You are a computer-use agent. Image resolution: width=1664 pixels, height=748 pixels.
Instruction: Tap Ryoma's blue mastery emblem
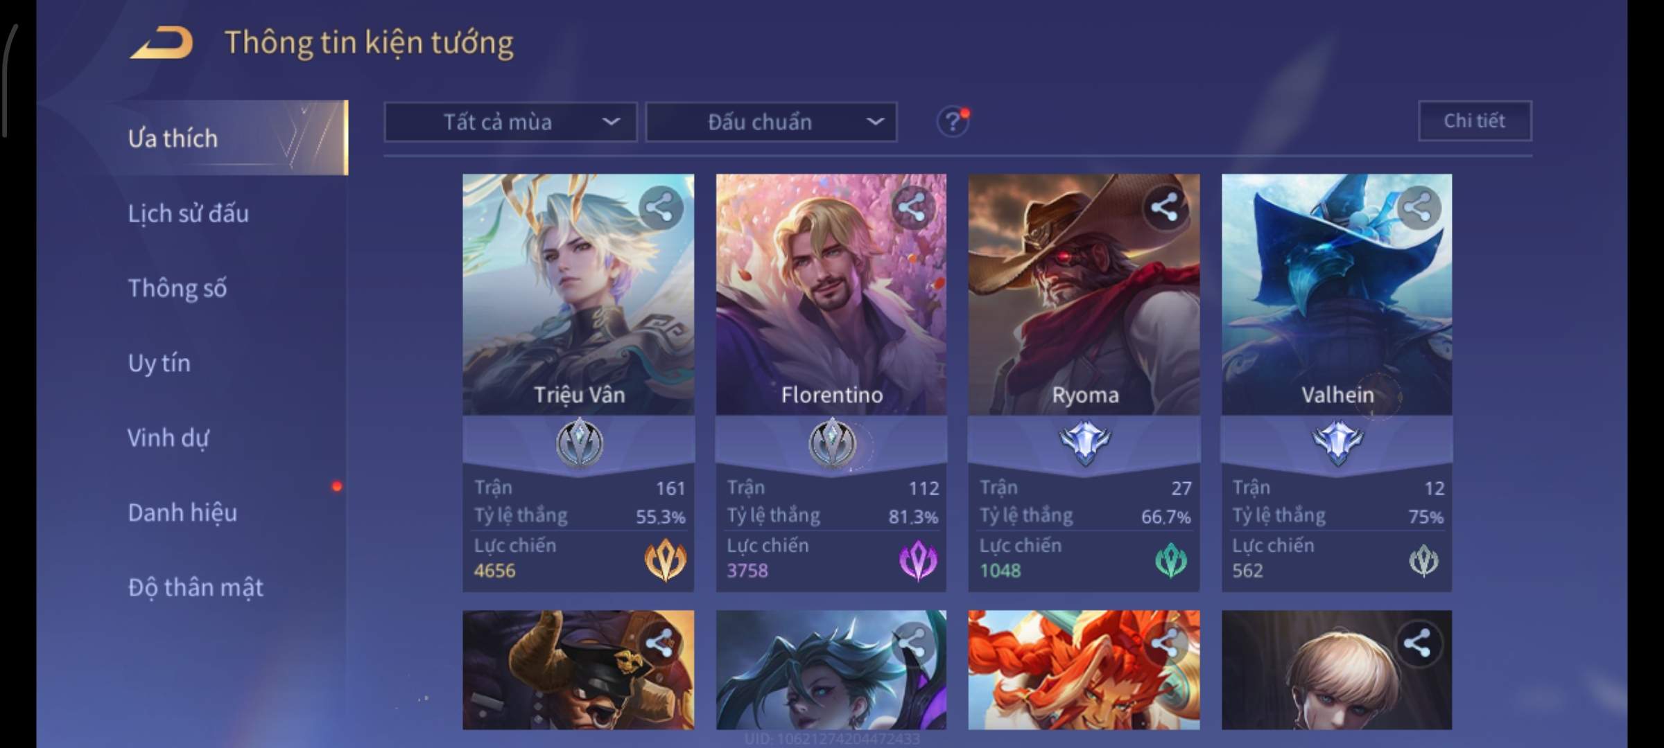tap(1085, 443)
